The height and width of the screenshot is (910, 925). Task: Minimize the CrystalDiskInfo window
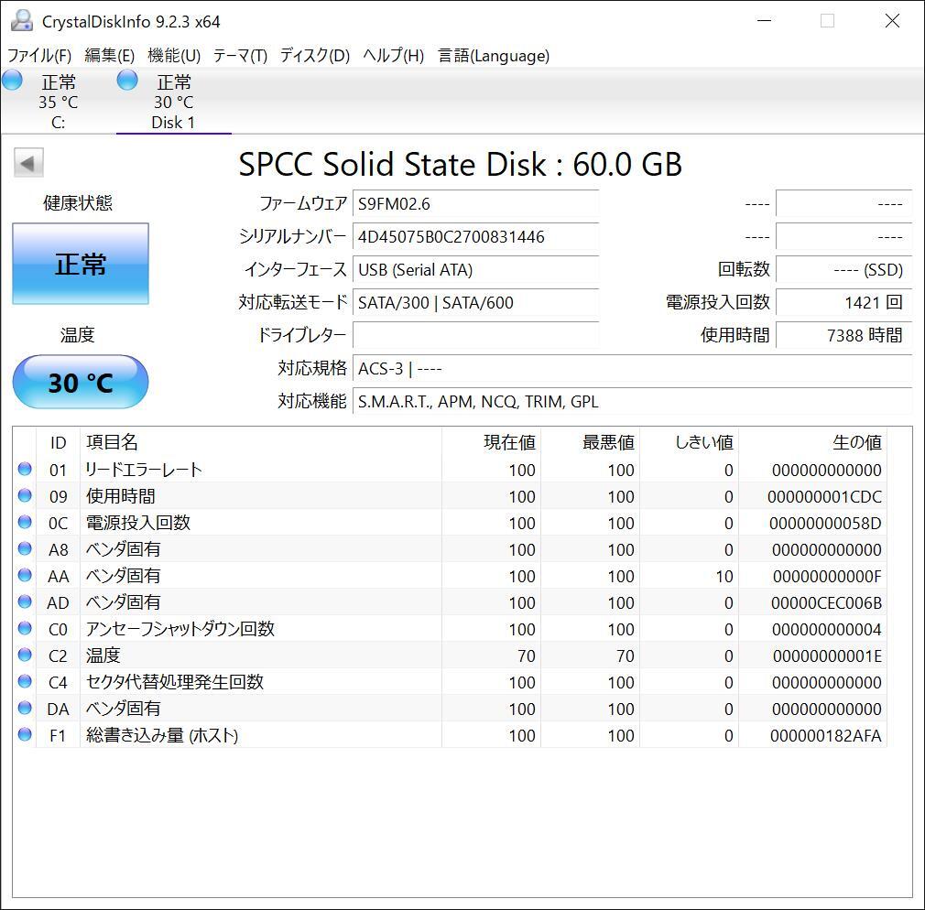[x=764, y=21]
